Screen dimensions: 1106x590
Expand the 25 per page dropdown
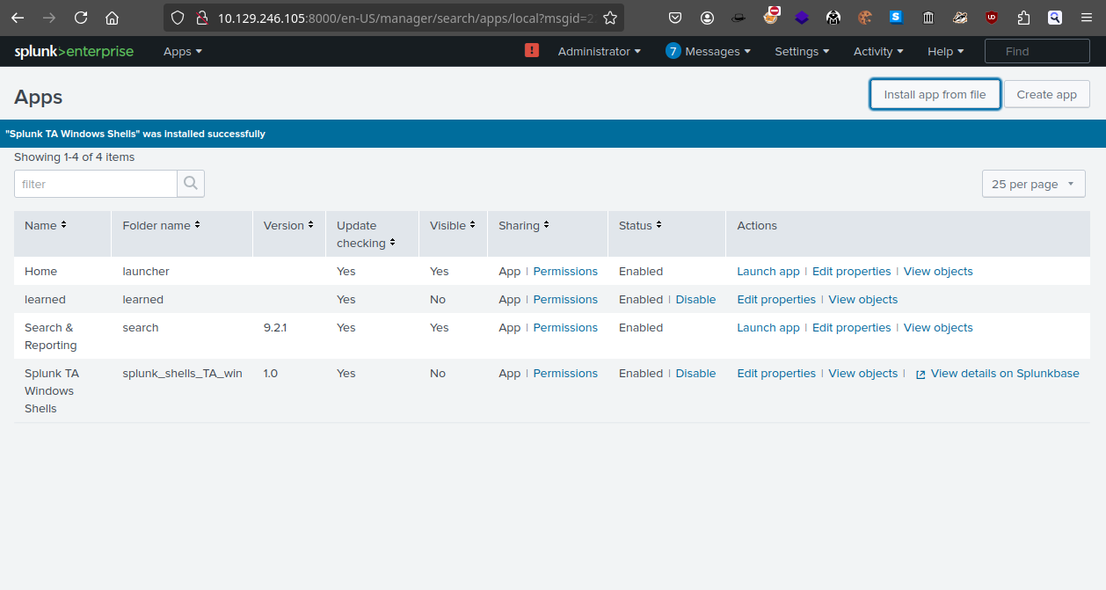point(1033,184)
